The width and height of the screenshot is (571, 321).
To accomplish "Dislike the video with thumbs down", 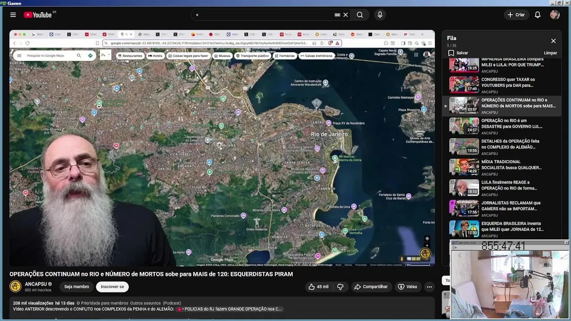I will click(x=340, y=287).
